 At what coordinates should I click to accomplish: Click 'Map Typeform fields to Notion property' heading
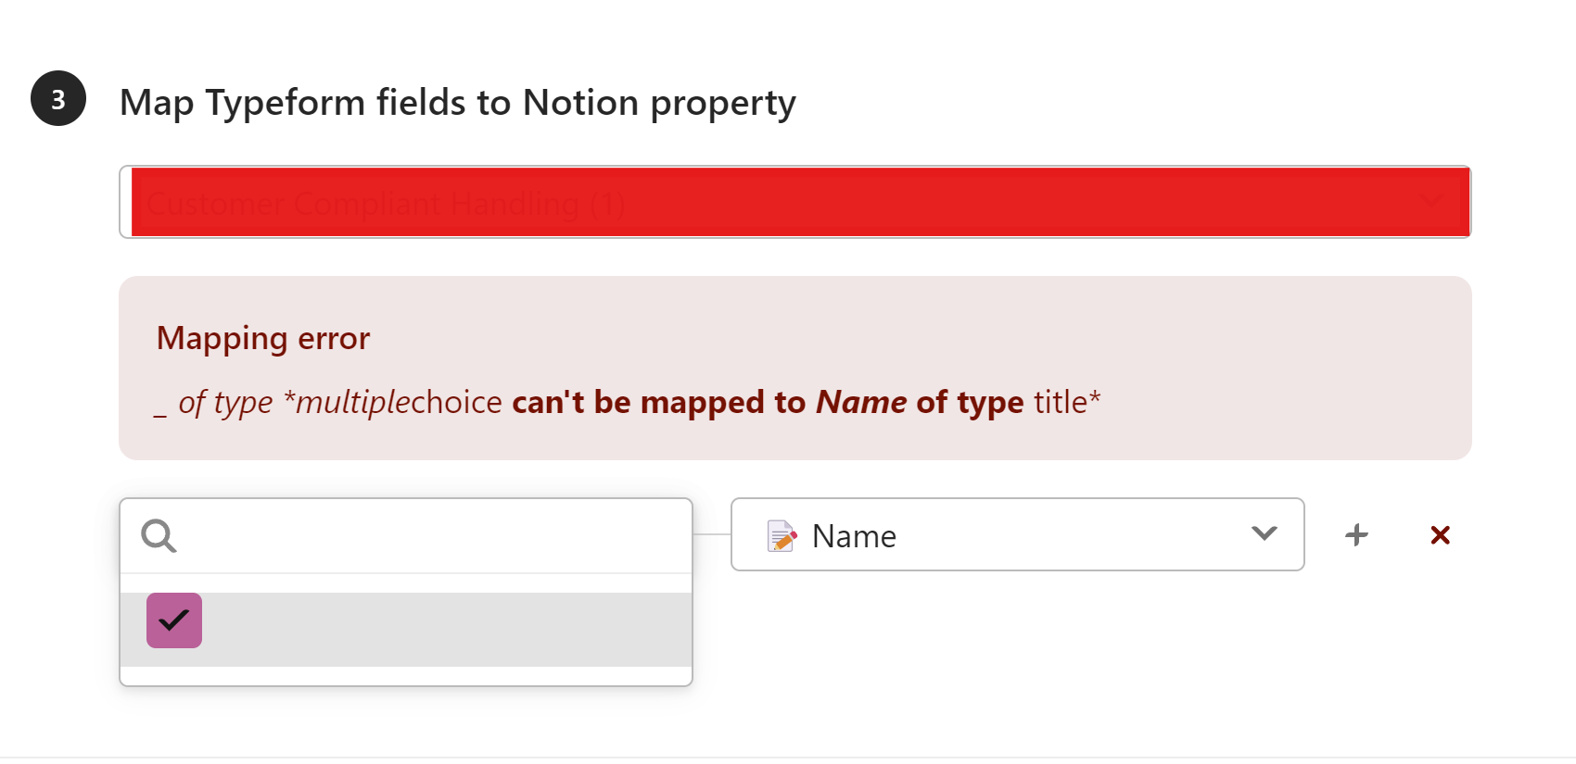pyautogui.click(x=458, y=103)
